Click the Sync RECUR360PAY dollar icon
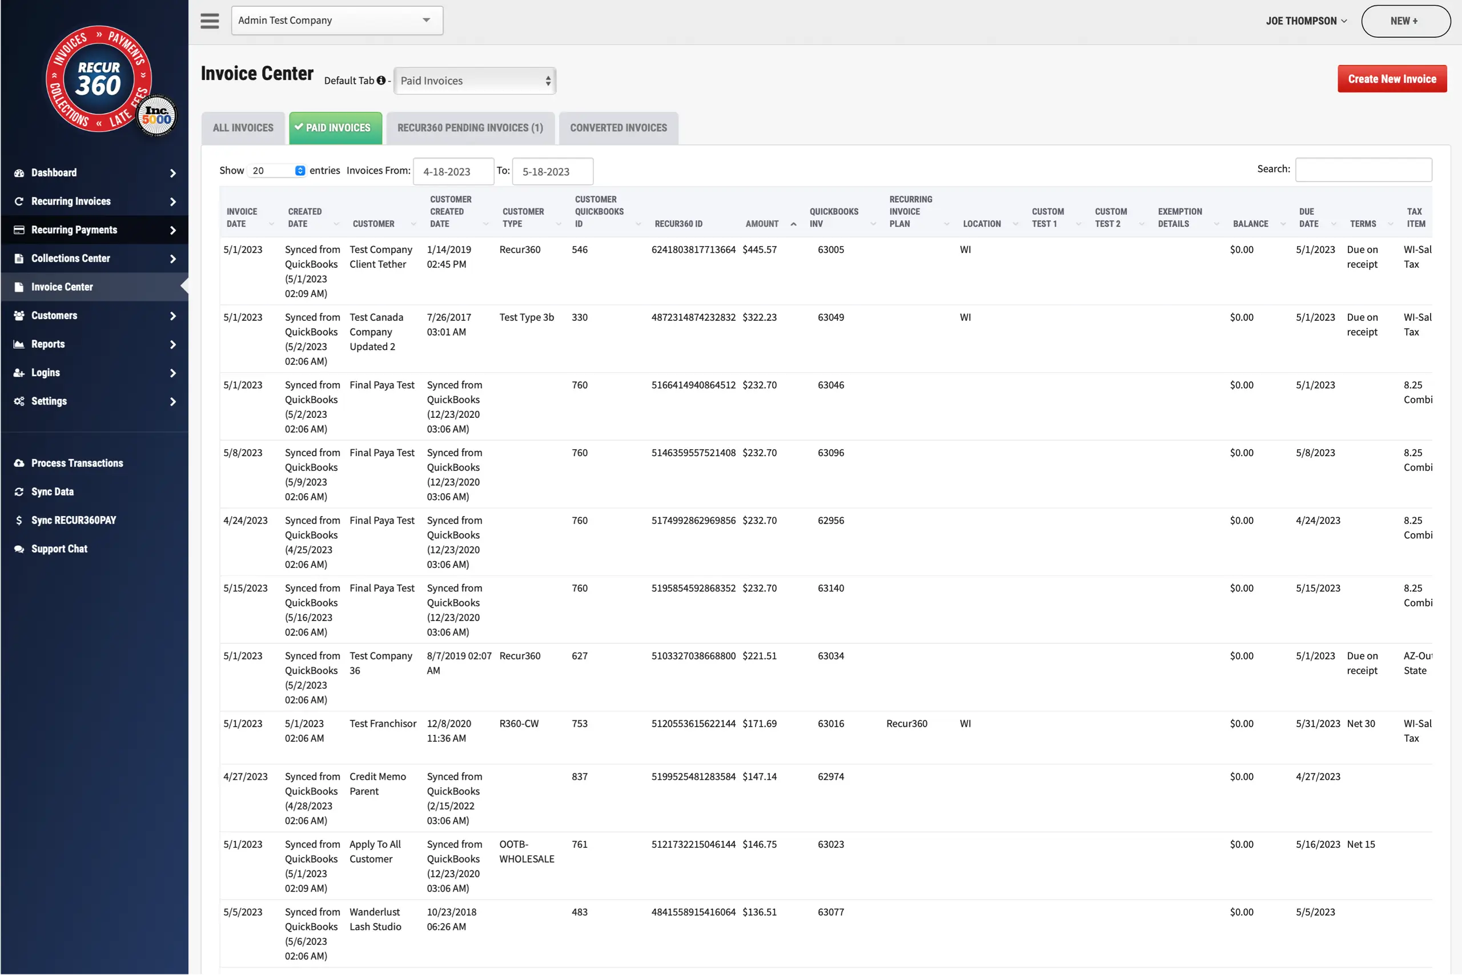The height and width of the screenshot is (975, 1462). pyautogui.click(x=19, y=521)
